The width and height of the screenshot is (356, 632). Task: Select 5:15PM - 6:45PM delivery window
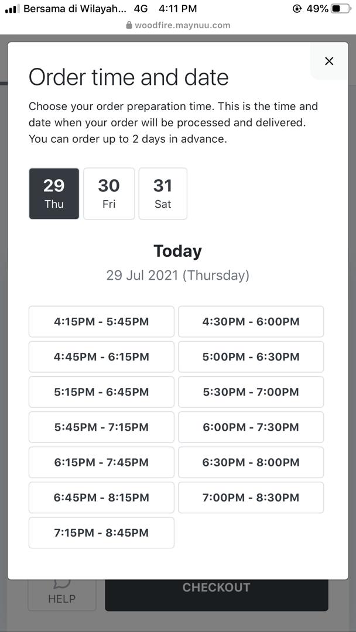click(101, 392)
